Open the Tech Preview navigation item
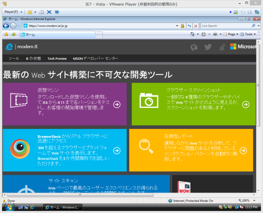 pyautogui.click(x=57, y=59)
